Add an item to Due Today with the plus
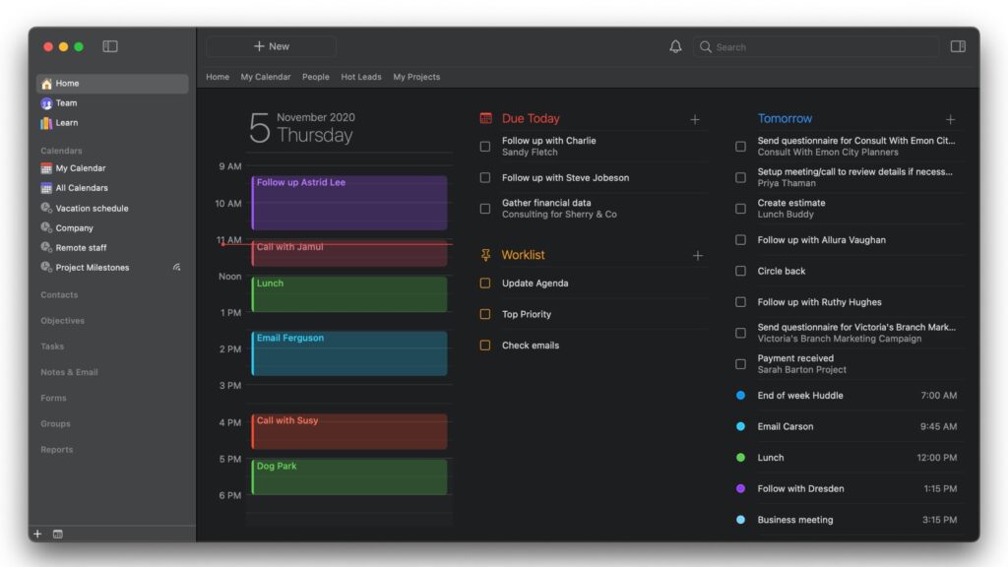 coord(695,118)
